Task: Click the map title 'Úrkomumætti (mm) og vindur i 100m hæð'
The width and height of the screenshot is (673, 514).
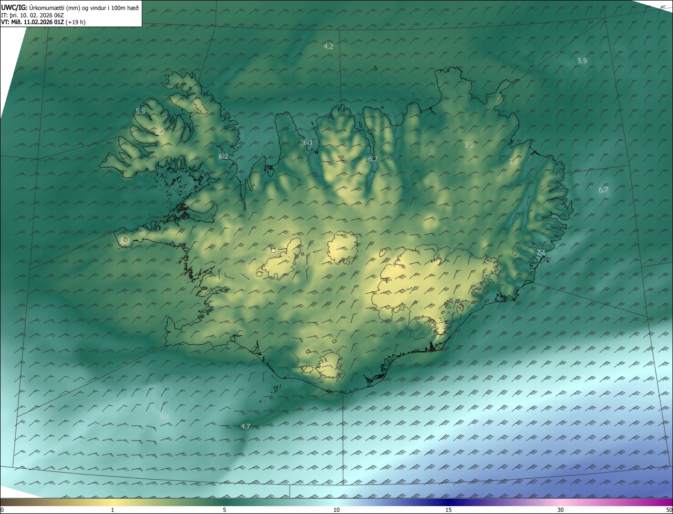Action: pyautogui.click(x=84, y=7)
